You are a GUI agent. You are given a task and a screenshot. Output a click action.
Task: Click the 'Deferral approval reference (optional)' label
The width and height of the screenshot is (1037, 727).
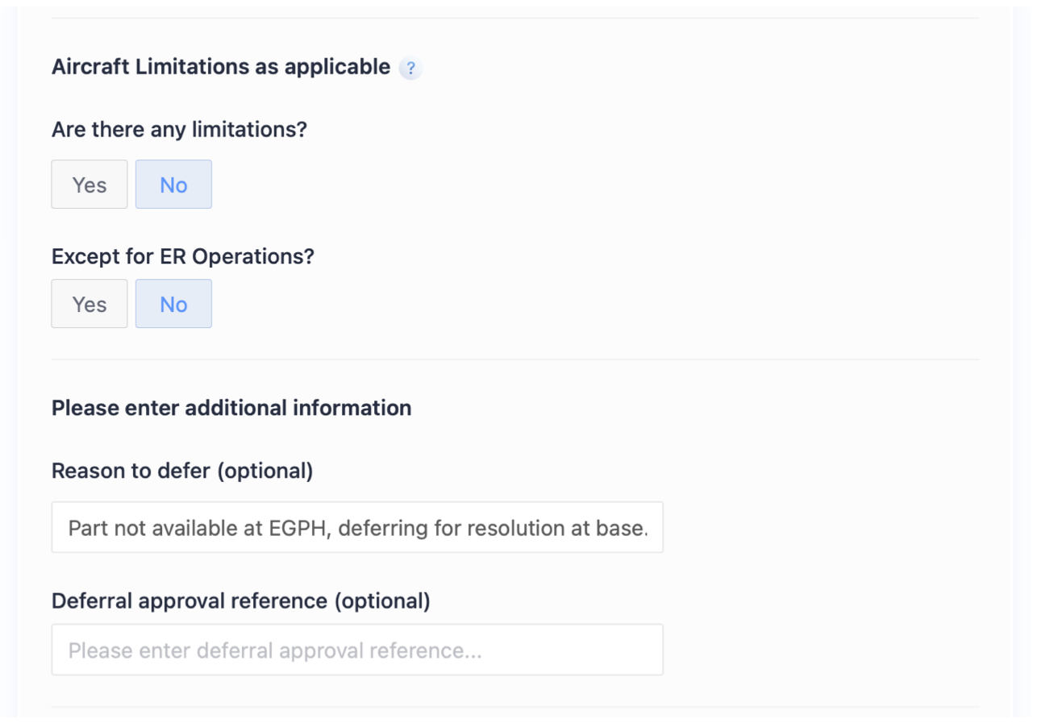(240, 601)
